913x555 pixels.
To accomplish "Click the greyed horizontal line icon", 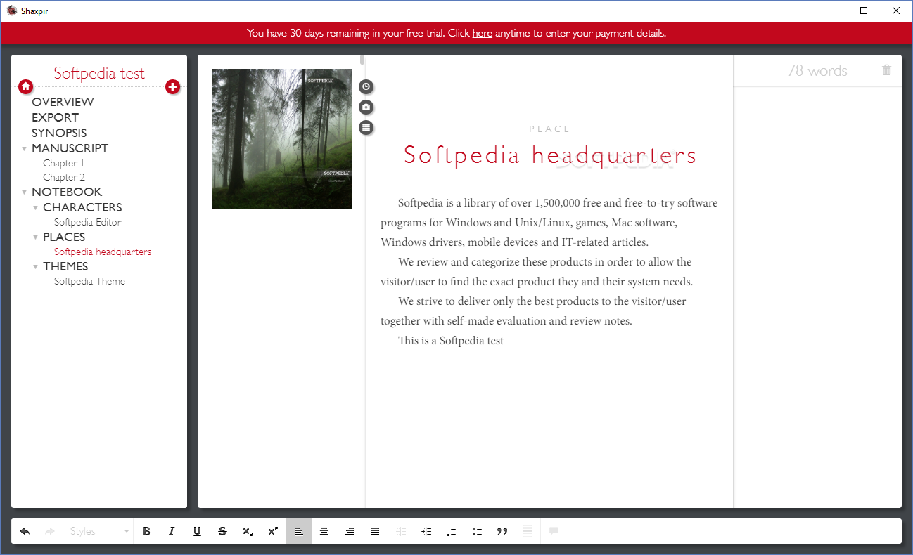I will pos(528,531).
